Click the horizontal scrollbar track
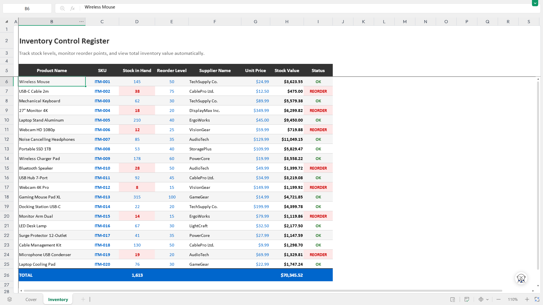Viewport: 543px width, 305px height. (x=263, y=291)
